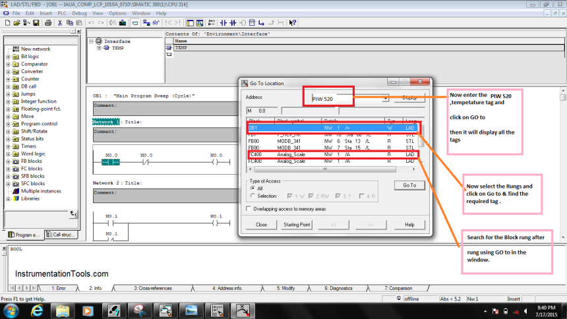Click the New network toolbar icon
567x319 pixels.
coord(212,23)
